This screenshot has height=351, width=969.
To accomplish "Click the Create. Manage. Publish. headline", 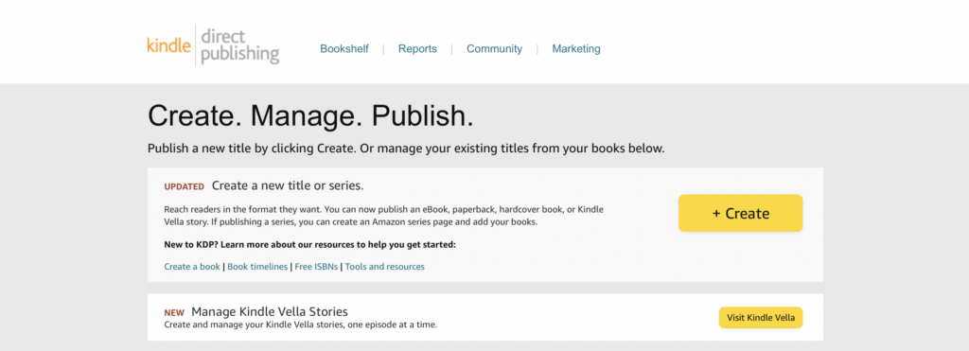I will tap(310, 116).
